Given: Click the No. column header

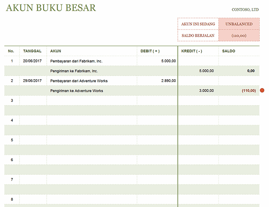Looking at the screenshot, I should click(11, 51).
